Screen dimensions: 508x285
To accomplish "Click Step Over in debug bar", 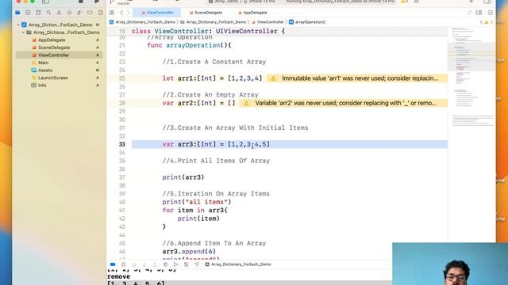I will 134,264.
